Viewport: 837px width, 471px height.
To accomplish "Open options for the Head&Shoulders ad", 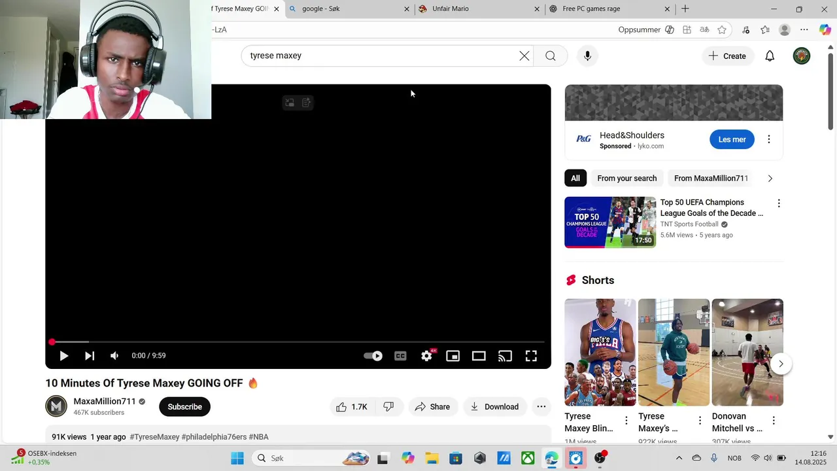I will pos(769,139).
